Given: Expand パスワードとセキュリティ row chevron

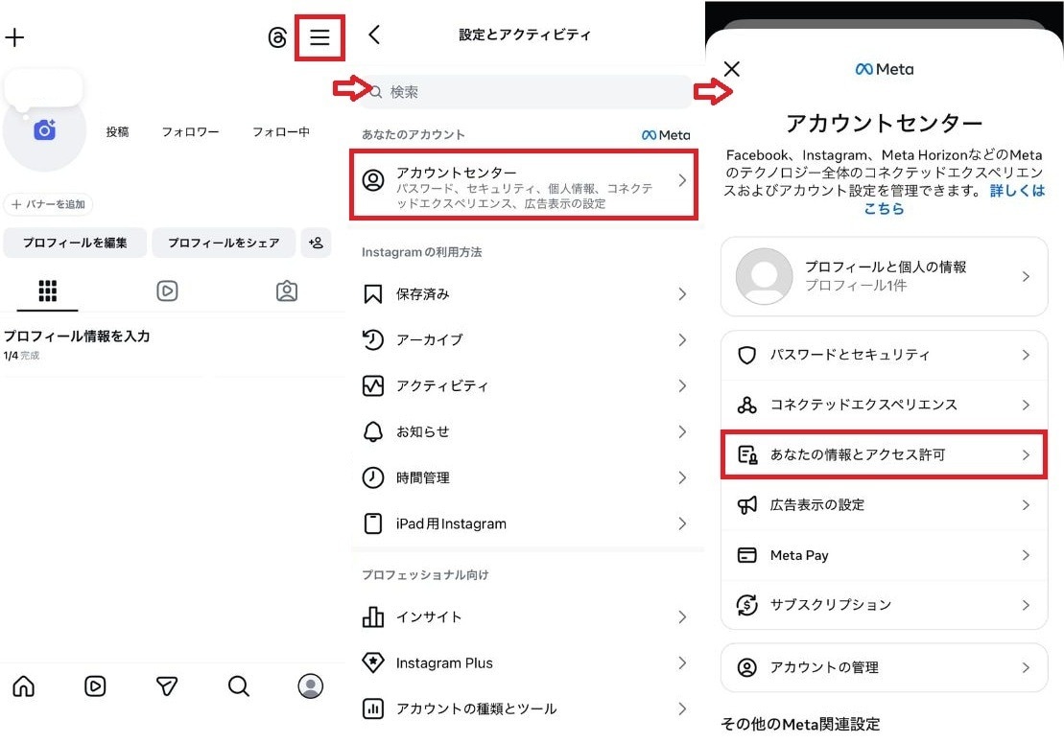Looking at the screenshot, I should (x=1026, y=355).
